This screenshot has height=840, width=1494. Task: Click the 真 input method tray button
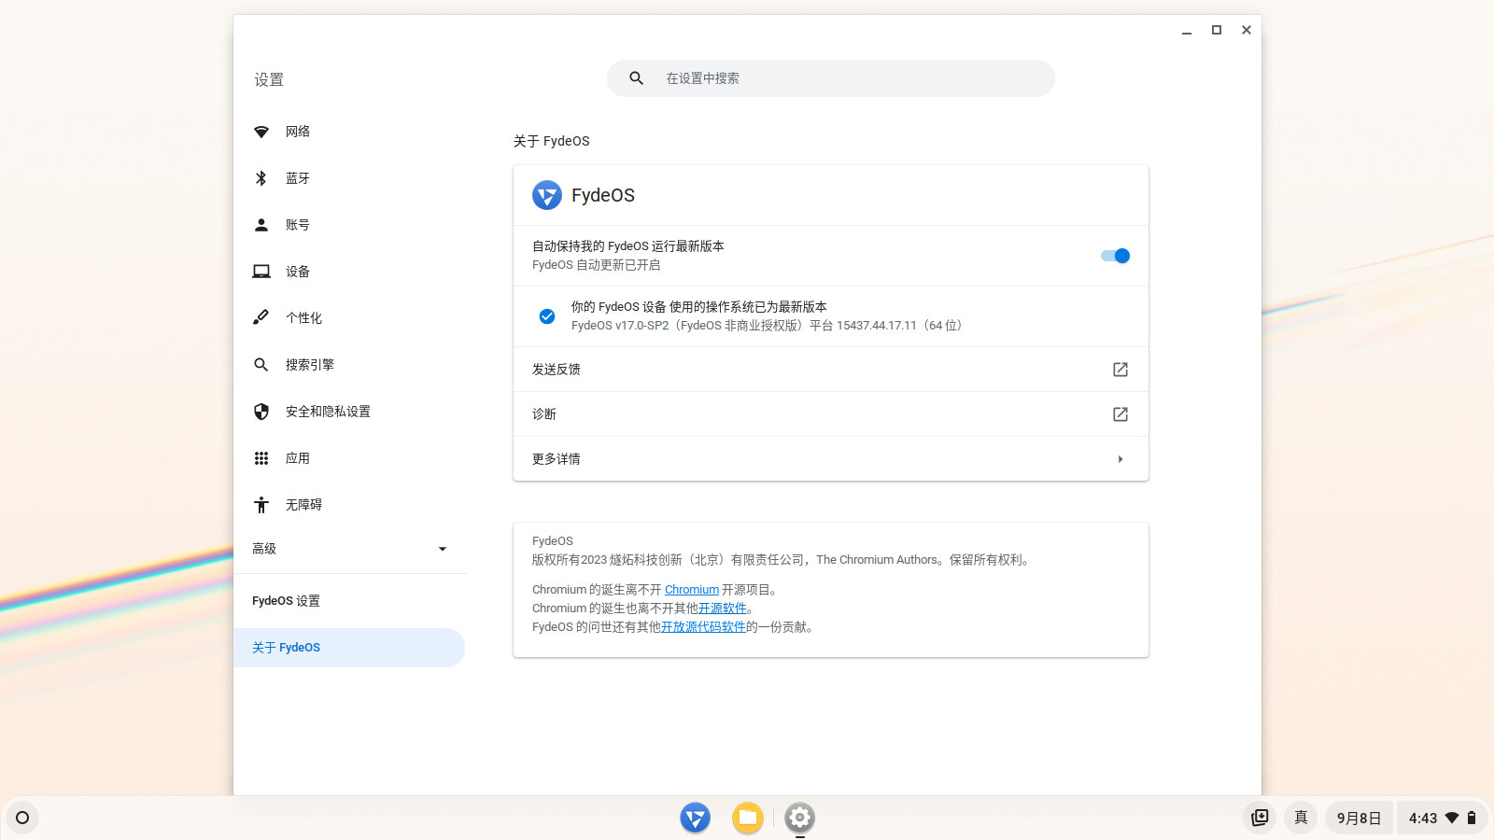click(x=1301, y=818)
